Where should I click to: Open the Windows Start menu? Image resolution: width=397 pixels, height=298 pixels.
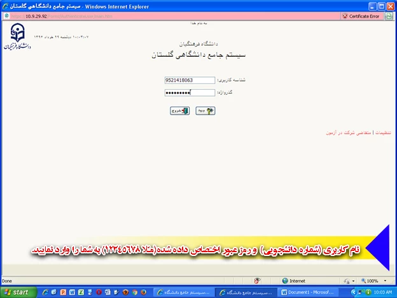coord(17,292)
